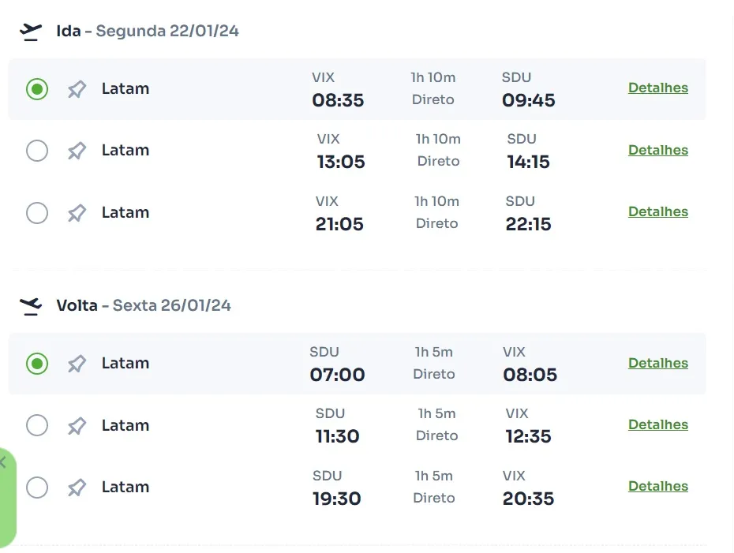Viewport: 734px width, 553px height.
Task: View Detalhes for the 19:30 return flight
Action: click(658, 487)
